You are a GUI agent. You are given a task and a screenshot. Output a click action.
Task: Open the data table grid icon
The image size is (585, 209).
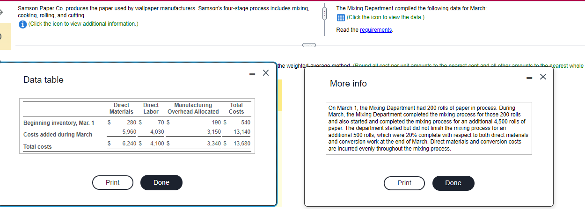[341, 17]
